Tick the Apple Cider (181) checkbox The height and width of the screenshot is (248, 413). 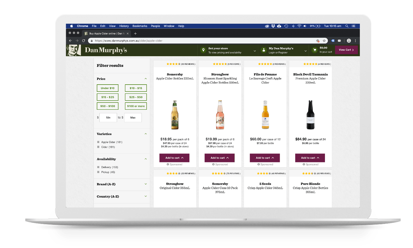[x=98, y=142]
